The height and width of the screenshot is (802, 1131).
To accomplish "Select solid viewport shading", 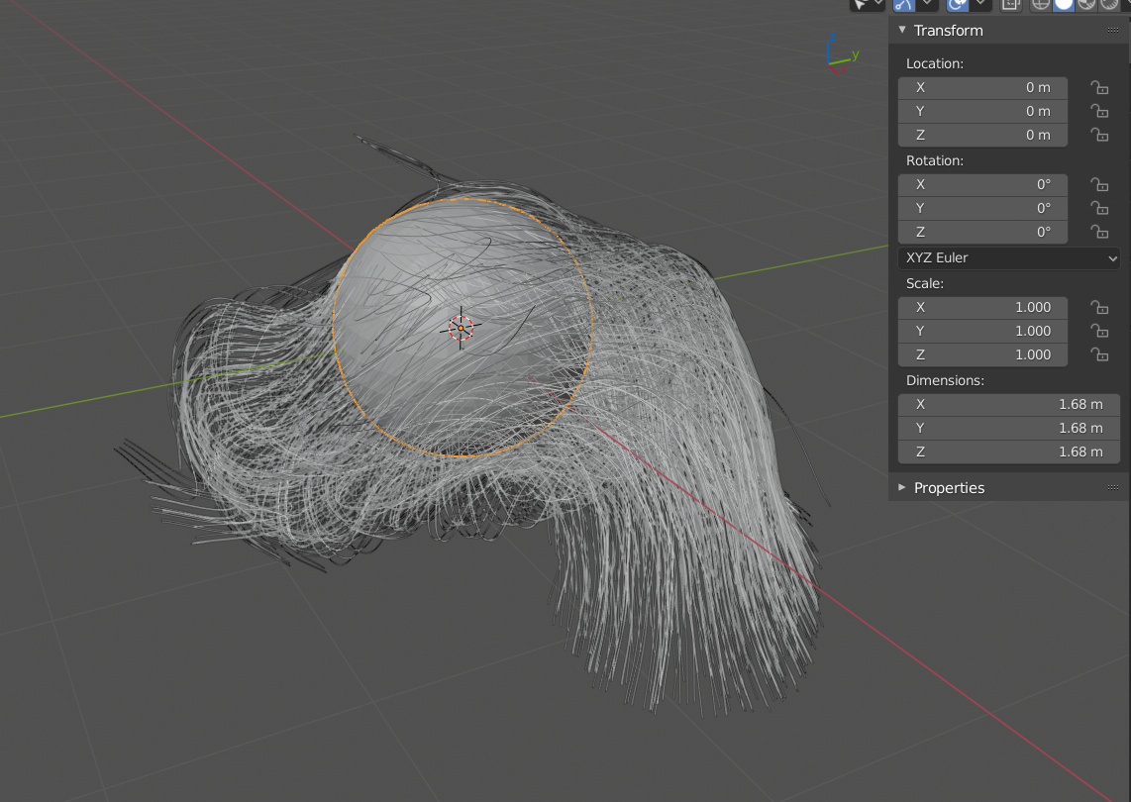I will pyautogui.click(x=1064, y=5).
